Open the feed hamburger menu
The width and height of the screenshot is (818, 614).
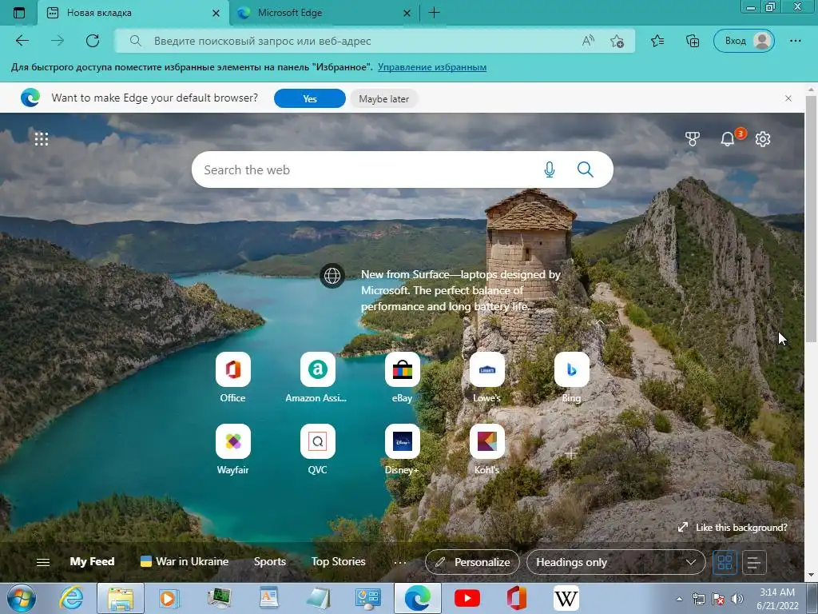click(43, 562)
